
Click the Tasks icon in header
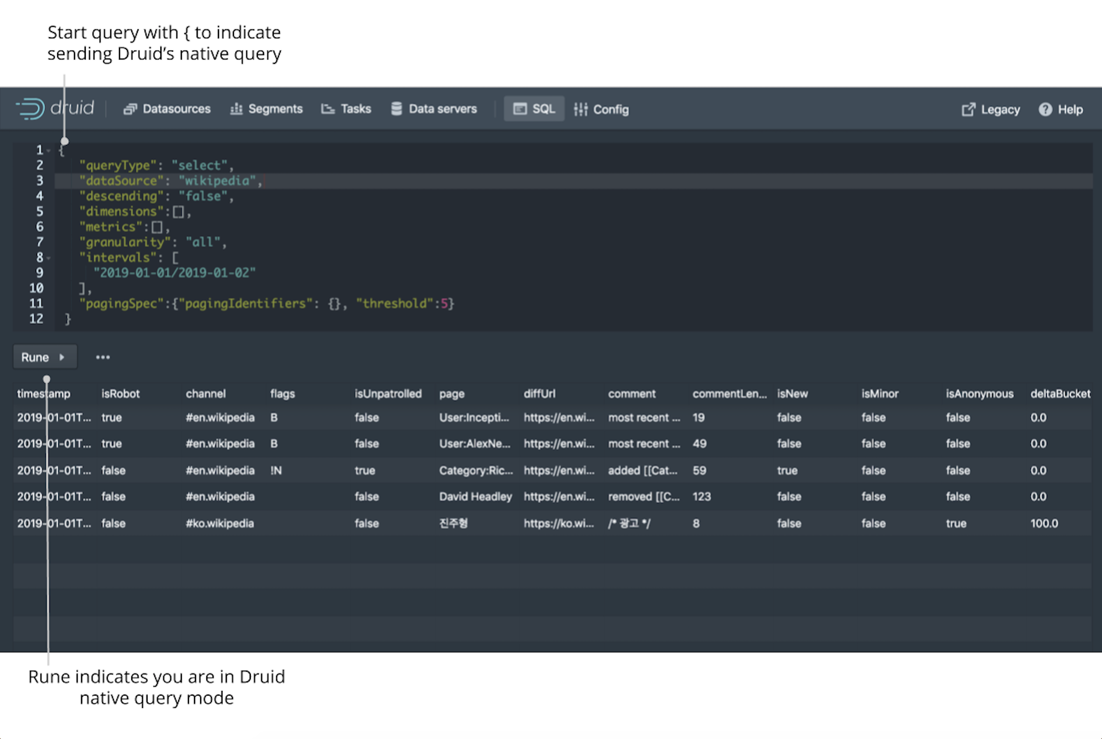(328, 109)
